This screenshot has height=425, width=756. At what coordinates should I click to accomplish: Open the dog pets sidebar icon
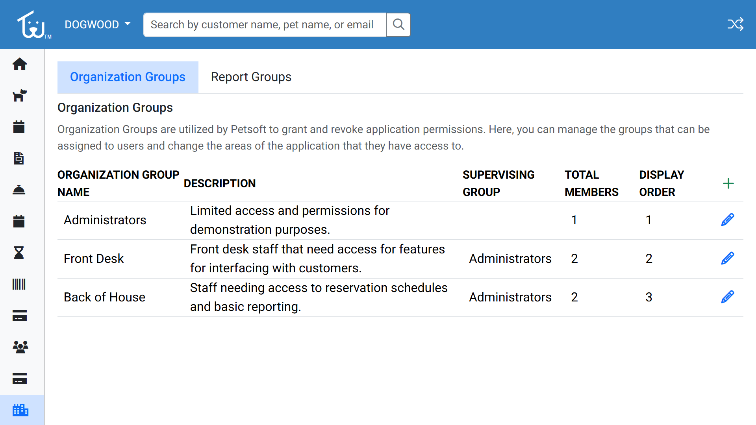(x=19, y=95)
